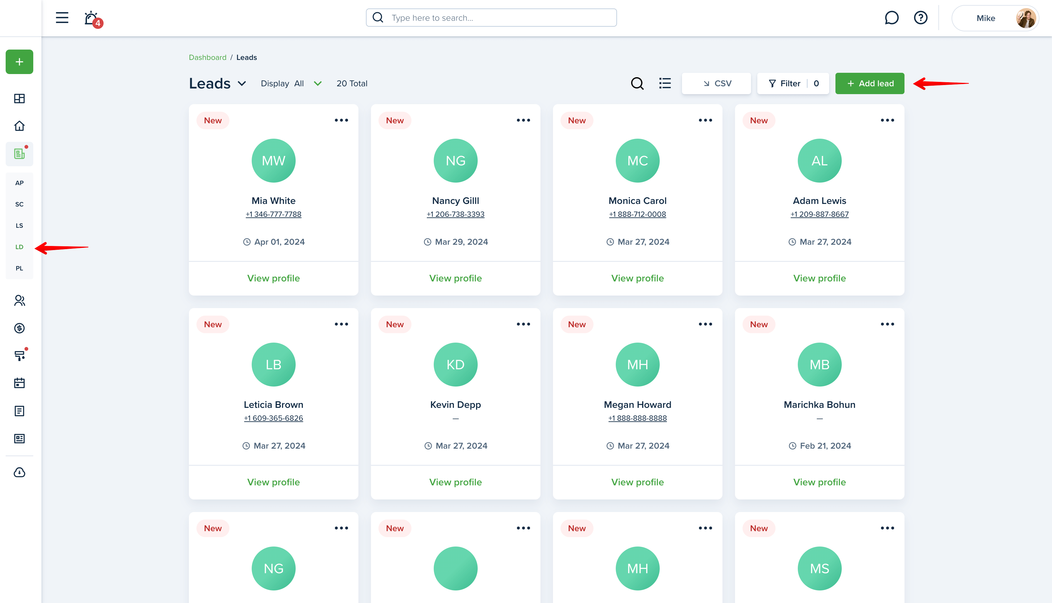
Task: Open options menu for Megan Howard card
Action: pyautogui.click(x=705, y=324)
